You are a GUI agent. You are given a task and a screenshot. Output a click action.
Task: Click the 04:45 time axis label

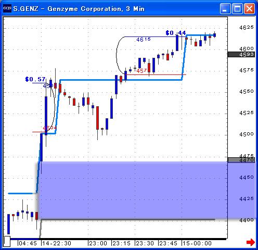(28, 243)
